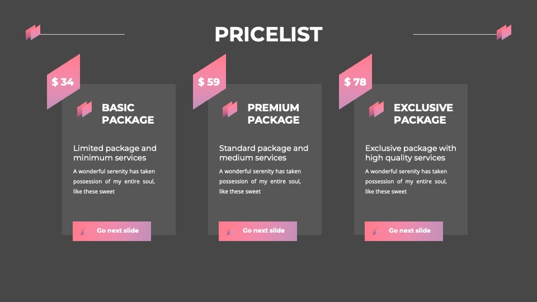Click Go next slide under Exclusive Package
537x302 pixels.
point(404,231)
